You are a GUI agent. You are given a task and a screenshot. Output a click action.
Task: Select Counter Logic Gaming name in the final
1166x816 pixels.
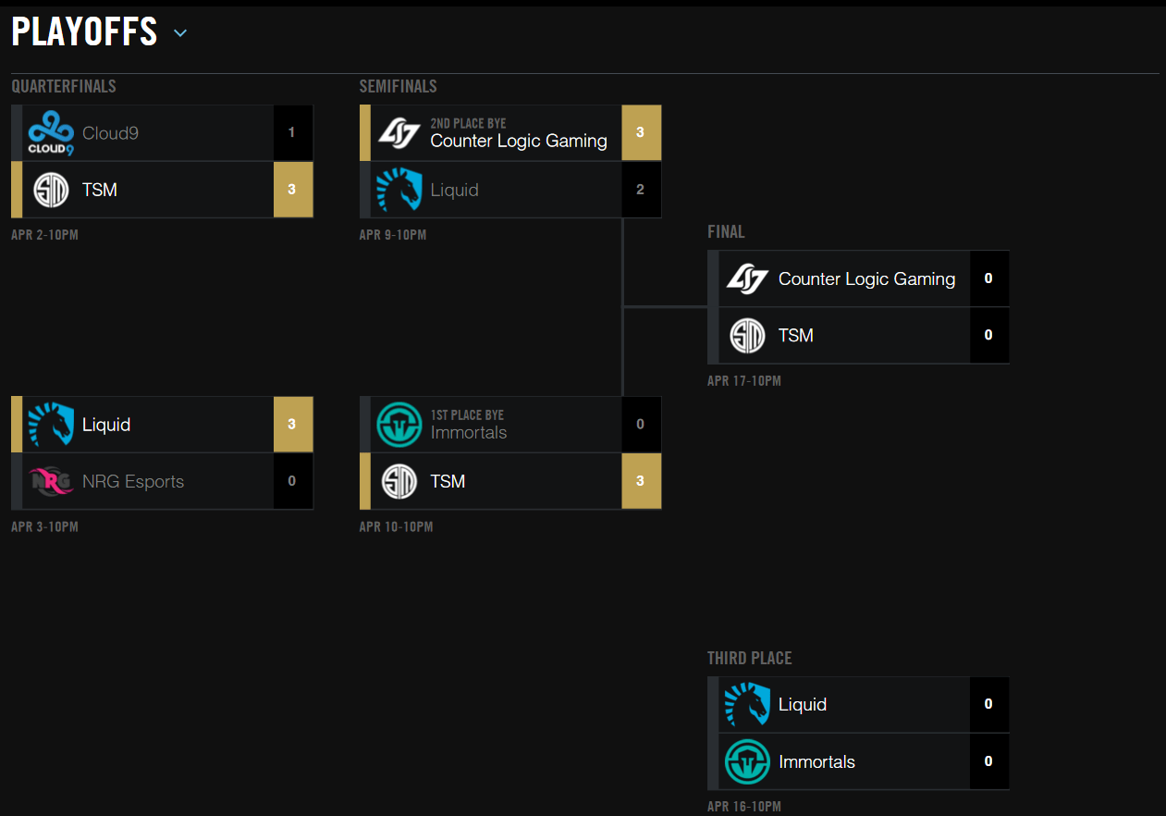pyautogui.click(x=867, y=278)
